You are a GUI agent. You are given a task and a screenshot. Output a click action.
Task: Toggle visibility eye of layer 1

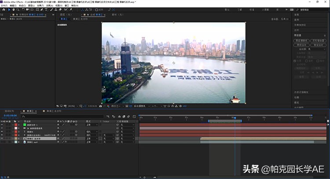pyautogui.click(x=2, y=125)
